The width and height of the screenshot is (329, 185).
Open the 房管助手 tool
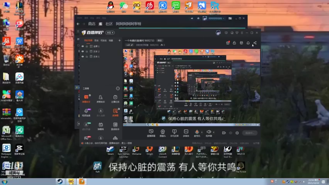coord(100,99)
